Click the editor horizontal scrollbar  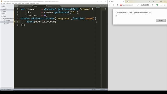55,88
